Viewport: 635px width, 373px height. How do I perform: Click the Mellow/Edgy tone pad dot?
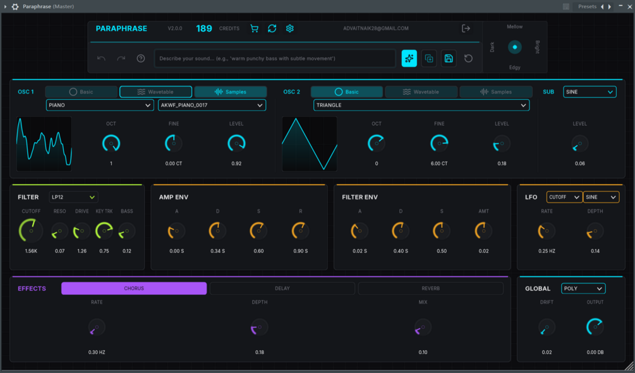click(x=515, y=47)
